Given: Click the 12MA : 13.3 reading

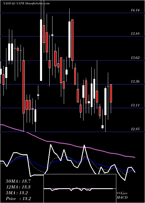Looking at the screenshot, I should (18, 187).
